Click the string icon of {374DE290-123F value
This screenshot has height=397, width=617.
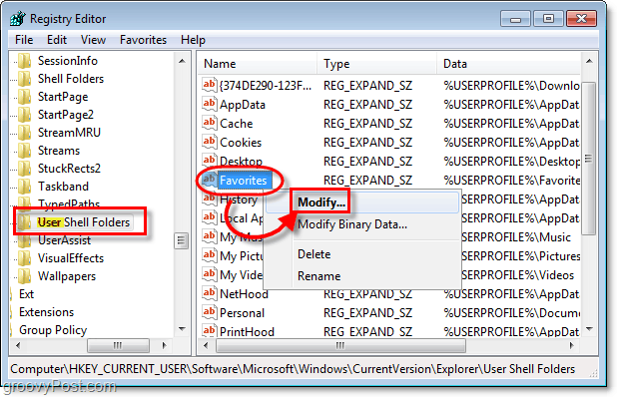pos(209,85)
